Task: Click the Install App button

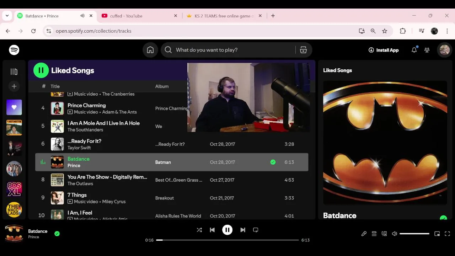Action: tap(384, 50)
